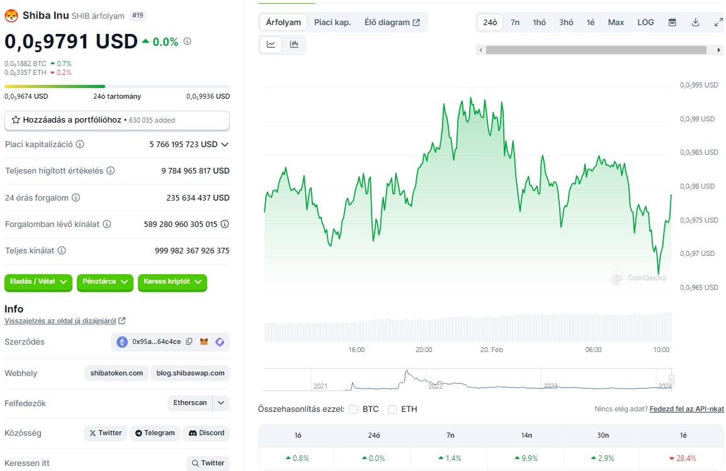Expand the market cap value dropdown

point(225,144)
